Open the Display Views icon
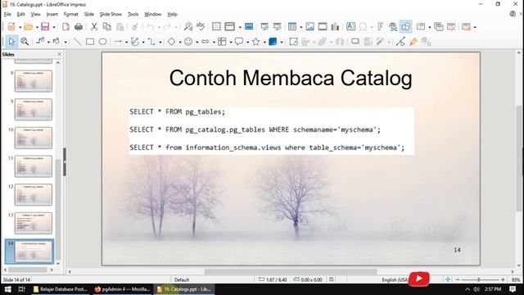This screenshot has width=524, height=295. point(229,27)
